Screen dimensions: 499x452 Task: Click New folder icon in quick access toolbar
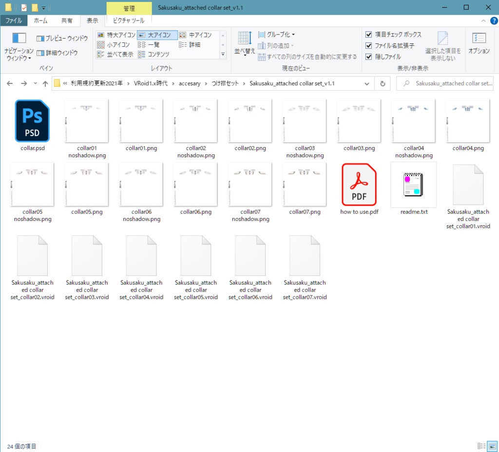pyautogui.click(x=35, y=7)
